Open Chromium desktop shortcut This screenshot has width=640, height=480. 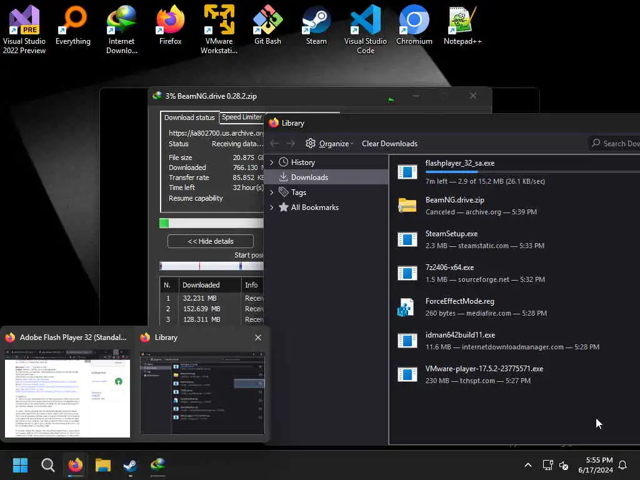[414, 25]
